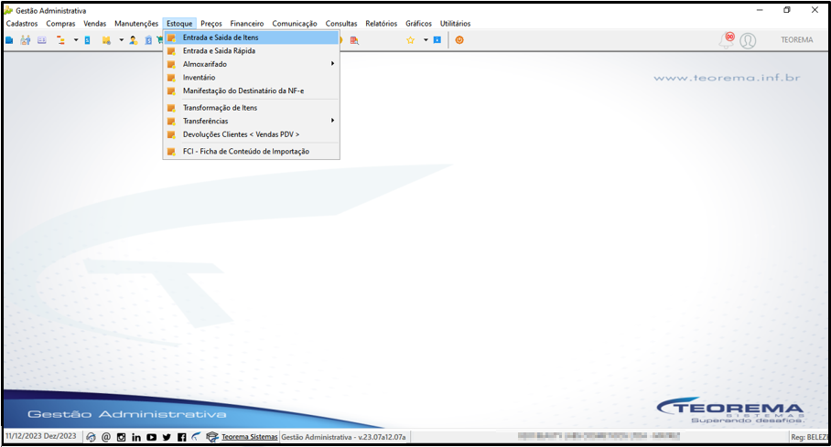
Task: Click the support headset icon in status bar
Action: (x=92, y=437)
